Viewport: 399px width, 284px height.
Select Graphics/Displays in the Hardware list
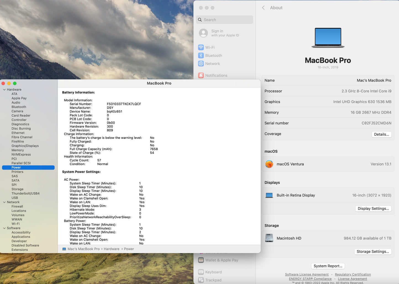point(25,146)
